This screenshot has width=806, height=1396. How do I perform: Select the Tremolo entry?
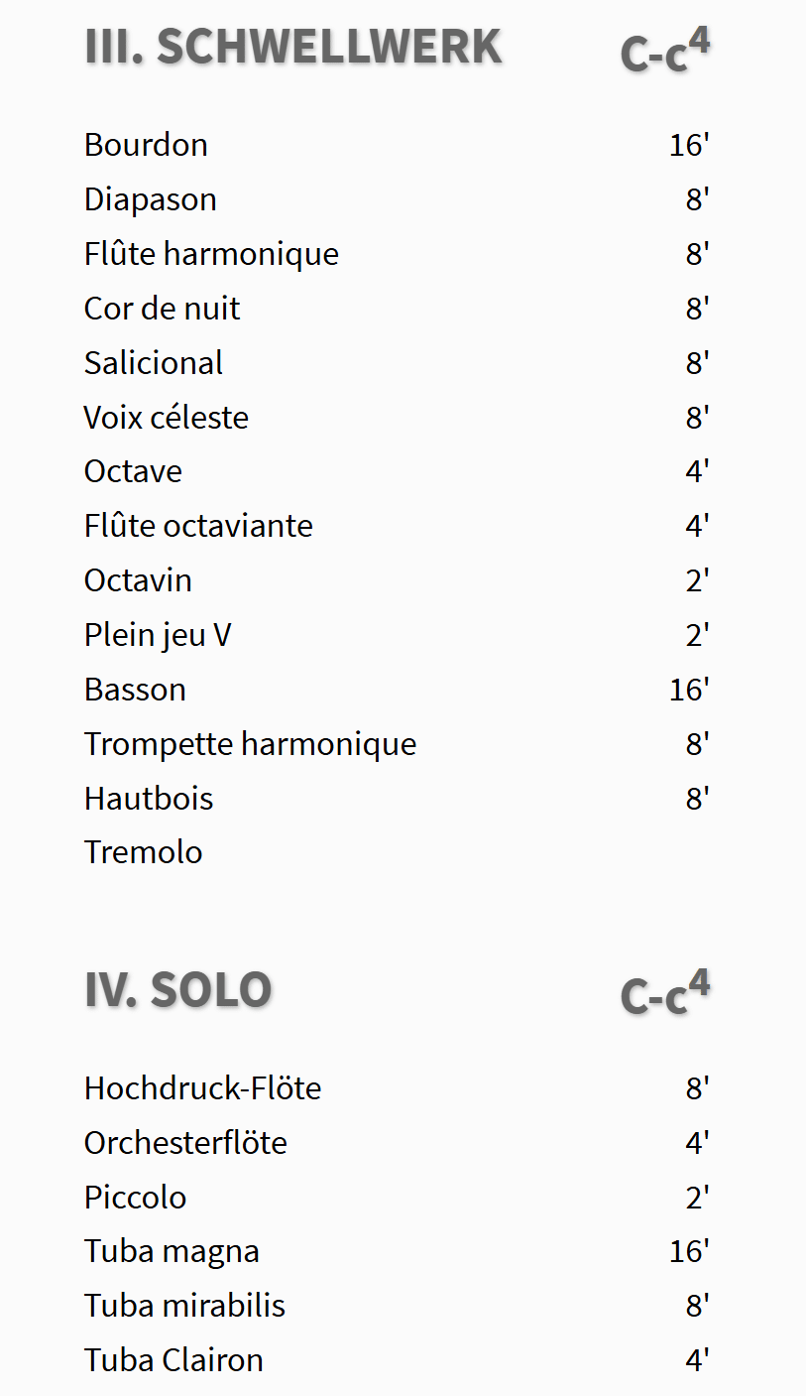[x=143, y=852]
